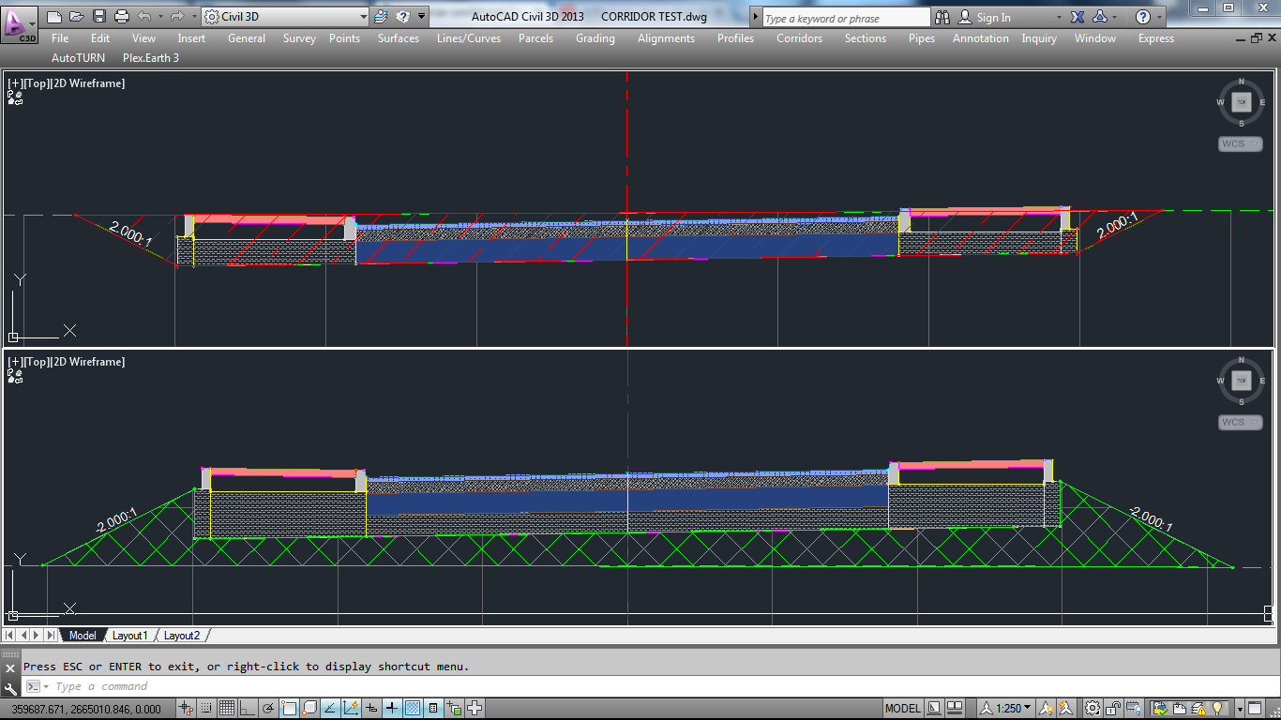Click the annotation scale auto-add icon with lightning

pyautogui.click(x=1065, y=708)
